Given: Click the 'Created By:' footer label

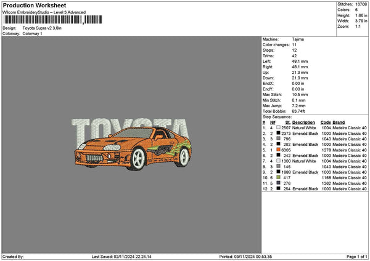Looking at the screenshot, I should [13, 257].
